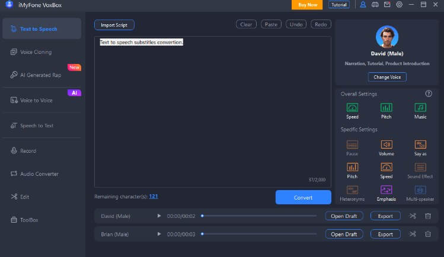Click the iMyFone VoxBox logo
Viewport: 444px width, 257px height.
coord(9,5)
